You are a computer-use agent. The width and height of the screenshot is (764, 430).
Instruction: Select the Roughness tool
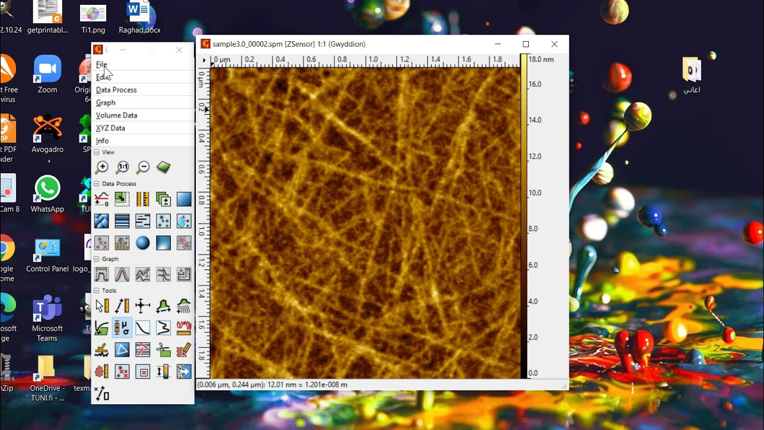[x=184, y=327]
